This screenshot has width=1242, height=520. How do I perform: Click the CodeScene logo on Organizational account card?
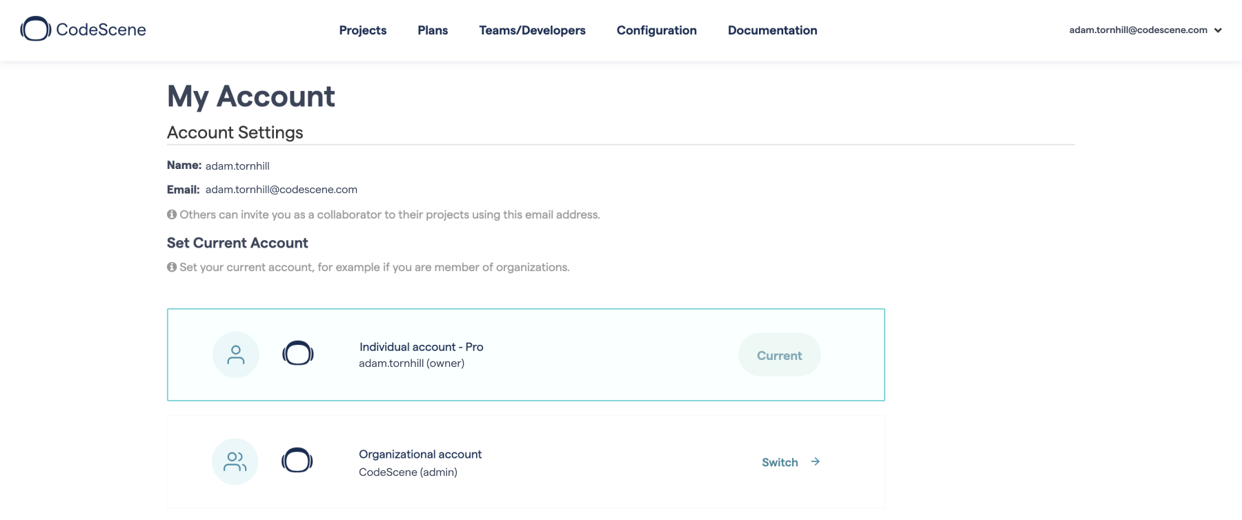tap(297, 460)
